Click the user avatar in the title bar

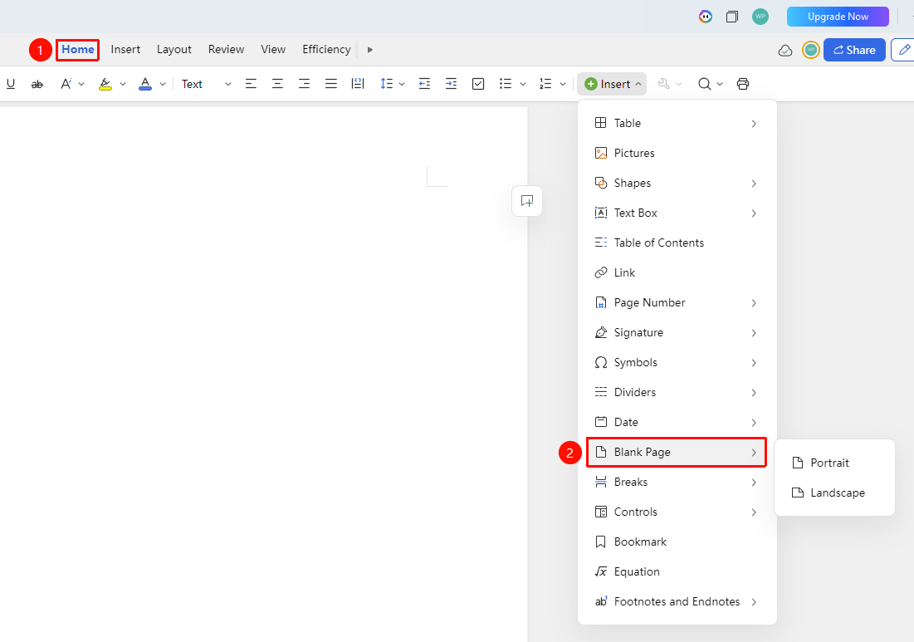pos(760,17)
